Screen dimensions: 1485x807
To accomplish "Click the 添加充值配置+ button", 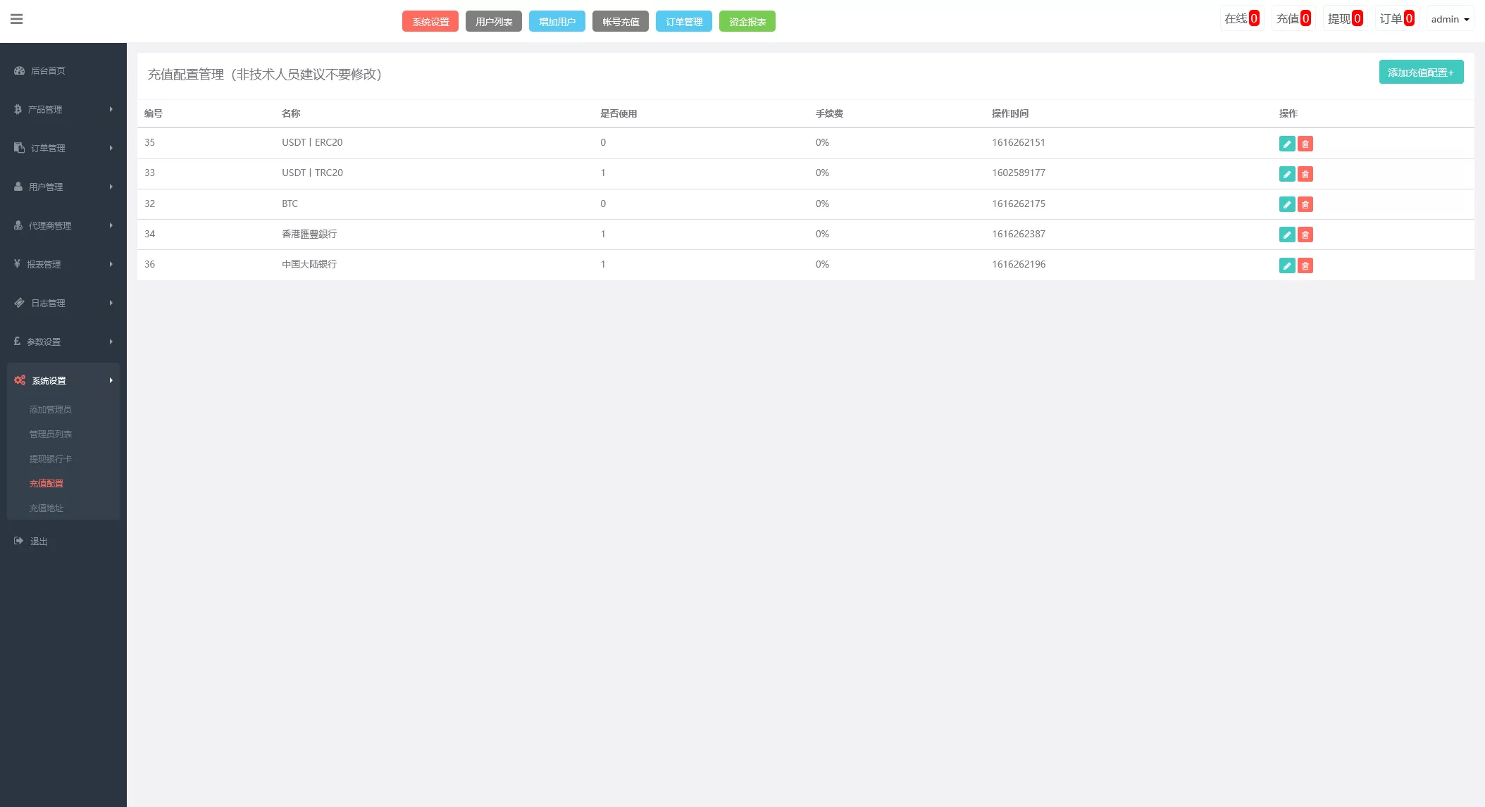I will (x=1420, y=73).
